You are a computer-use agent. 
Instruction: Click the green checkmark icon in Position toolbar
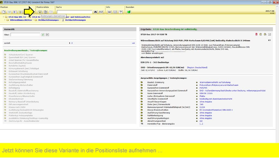click(9, 12)
